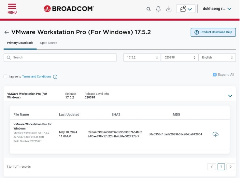Viewport: 242px width, 178px height.
Task: Focus the Search input field
Action: tap(60, 58)
